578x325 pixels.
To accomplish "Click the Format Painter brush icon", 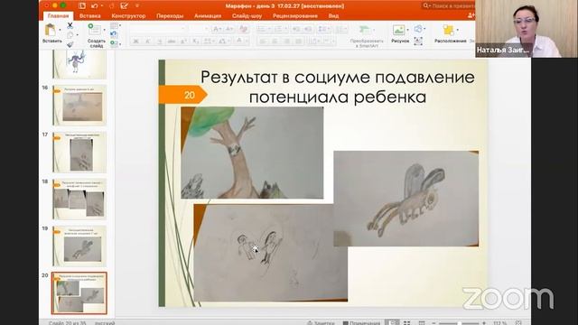I will (x=70, y=44).
